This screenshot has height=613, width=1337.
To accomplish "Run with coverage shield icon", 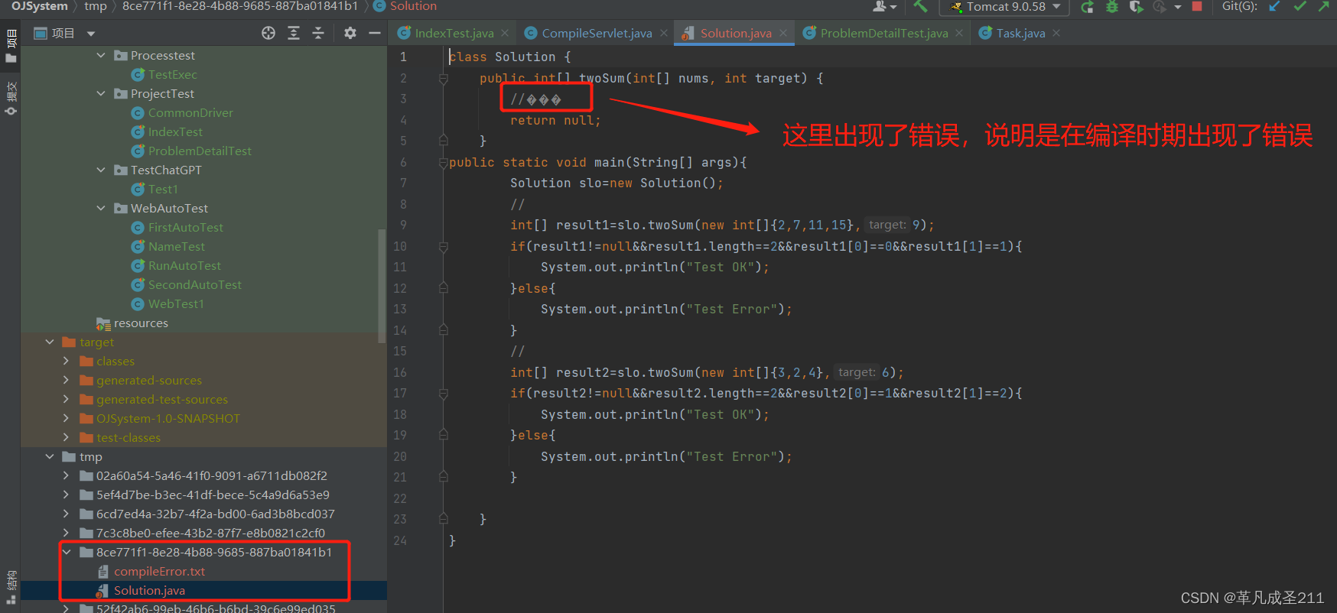I will (1136, 7).
